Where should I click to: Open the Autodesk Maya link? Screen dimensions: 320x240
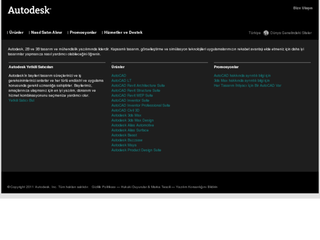124,145
